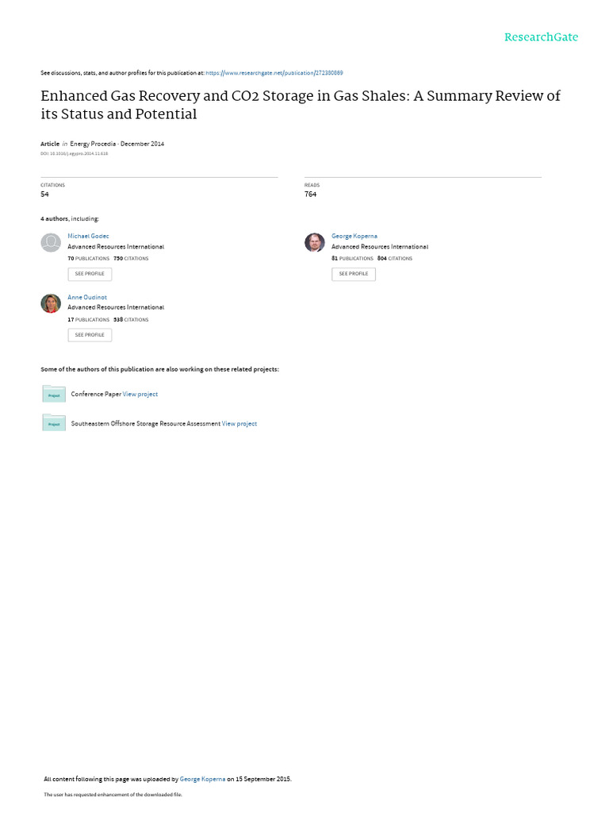Screen dimensions: 609x813
Task: Open George Koperna's author name link
Action: (x=354, y=236)
